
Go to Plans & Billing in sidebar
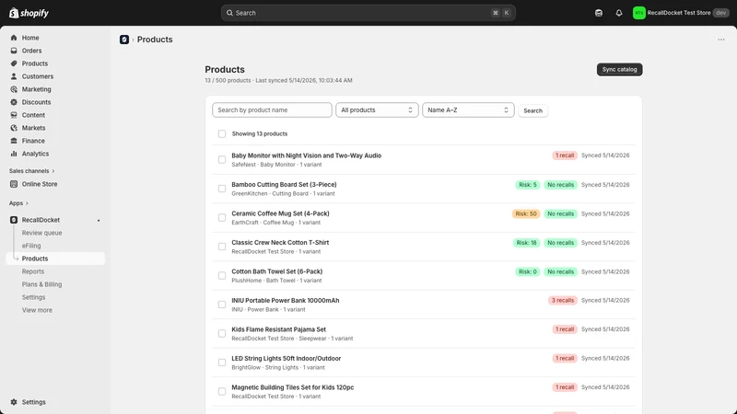[41, 285]
